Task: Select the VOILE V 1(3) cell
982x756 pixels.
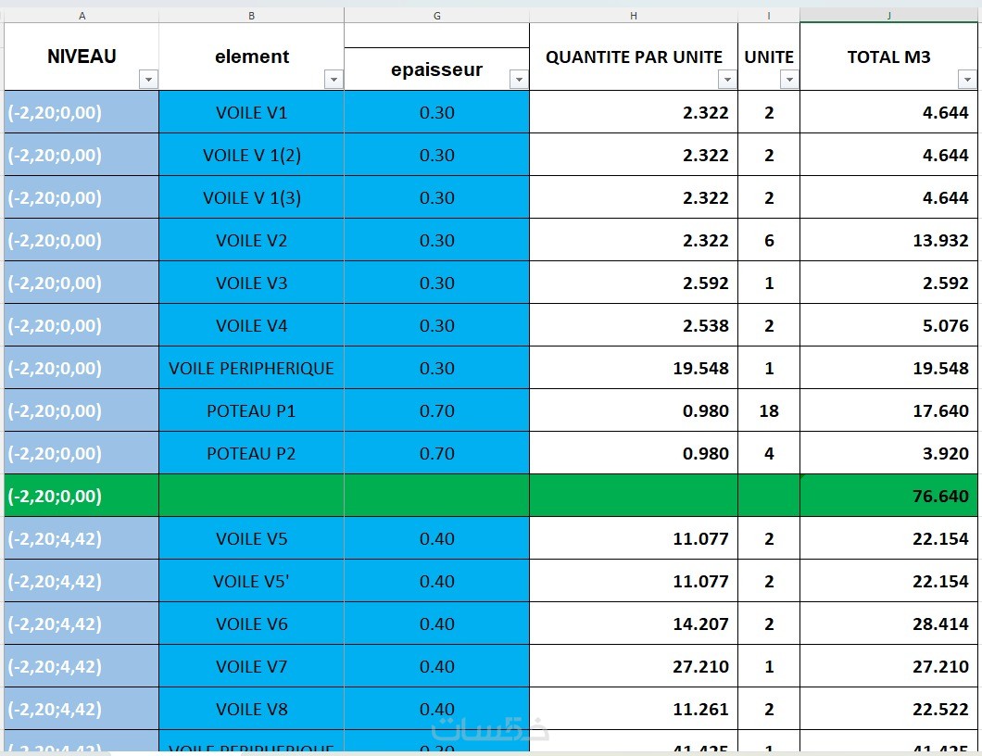Action: click(251, 197)
